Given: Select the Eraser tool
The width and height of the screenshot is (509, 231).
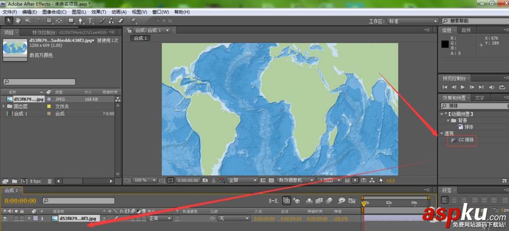Looking at the screenshot, I should (121, 20).
